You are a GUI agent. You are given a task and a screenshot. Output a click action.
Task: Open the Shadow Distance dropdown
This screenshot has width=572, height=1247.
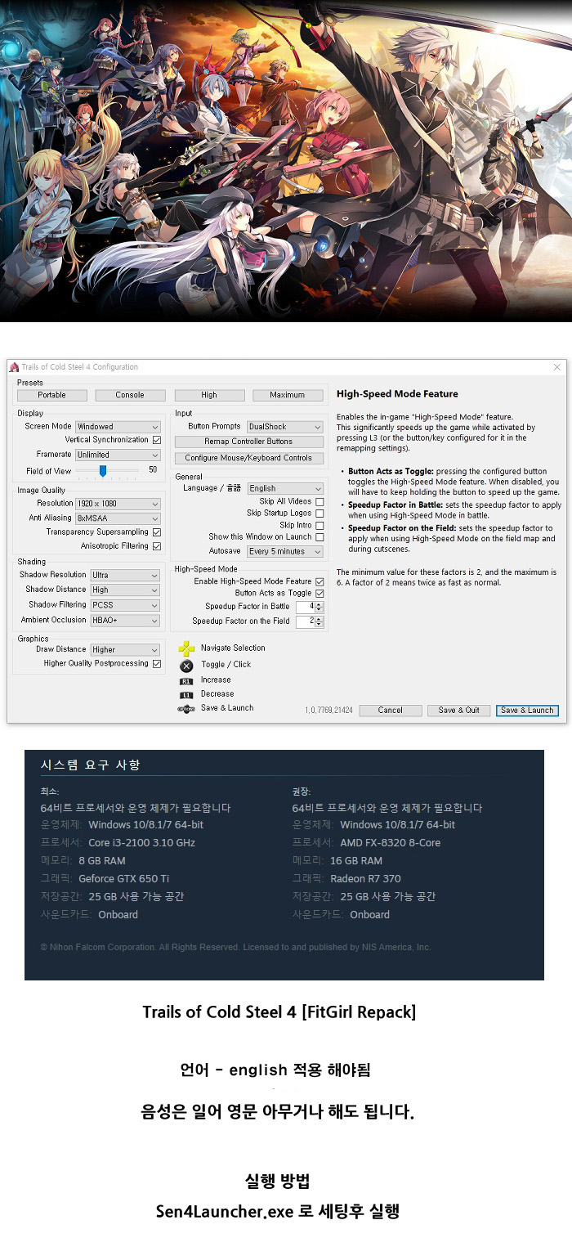click(x=125, y=590)
